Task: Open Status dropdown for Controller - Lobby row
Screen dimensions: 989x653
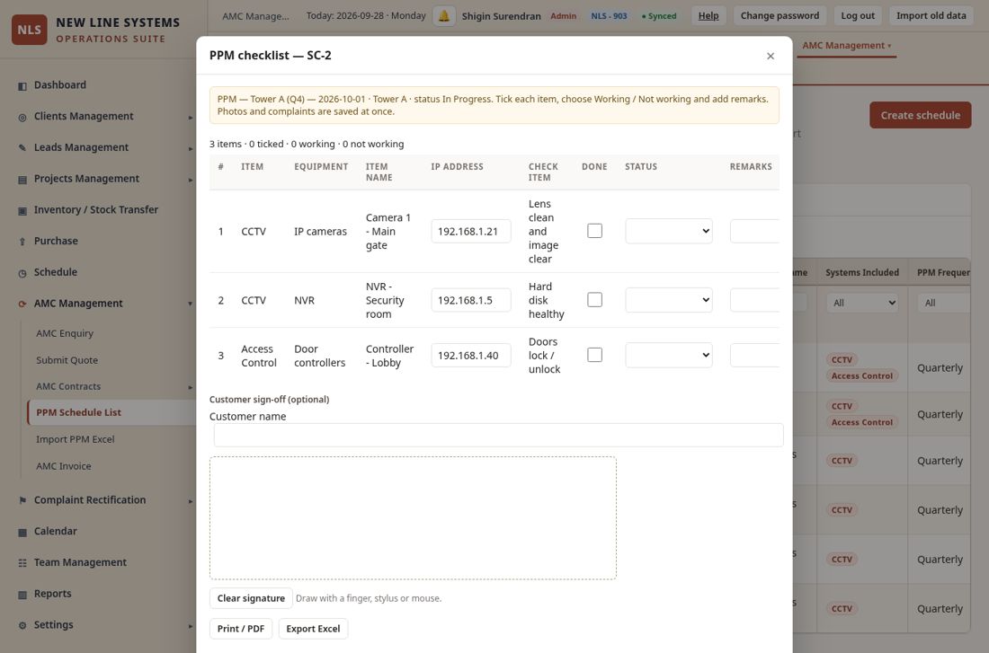Action: tap(669, 356)
